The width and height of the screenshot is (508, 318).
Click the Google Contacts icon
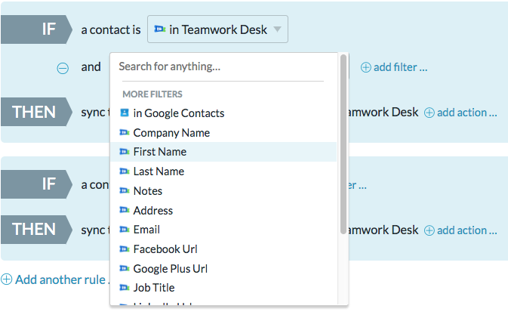125,113
